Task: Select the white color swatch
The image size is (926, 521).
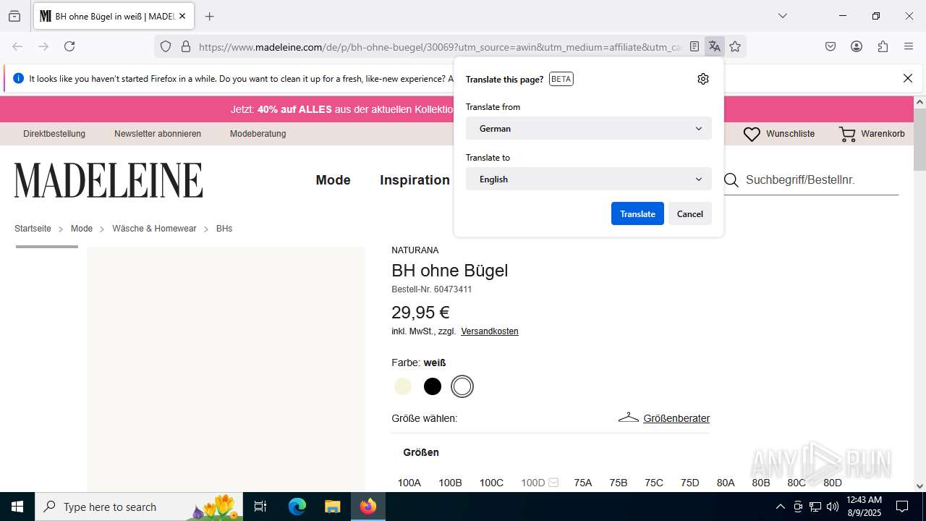Action: click(462, 386)
